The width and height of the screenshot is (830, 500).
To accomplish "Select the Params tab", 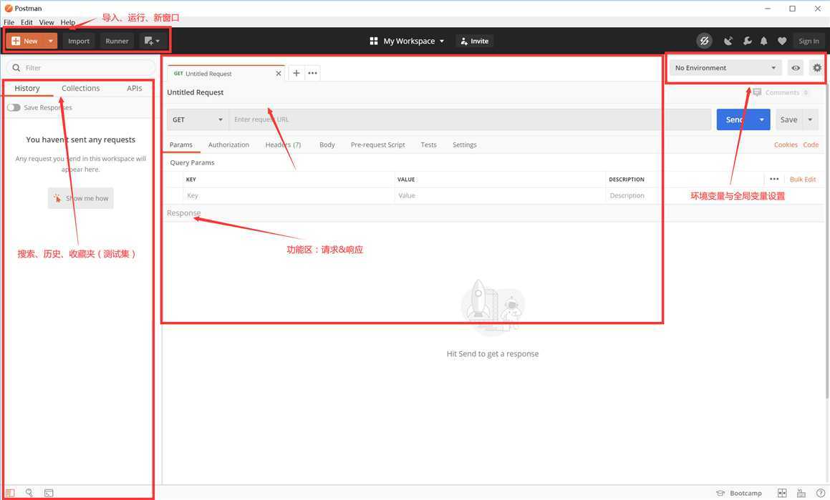I will [x=181, y=144].
